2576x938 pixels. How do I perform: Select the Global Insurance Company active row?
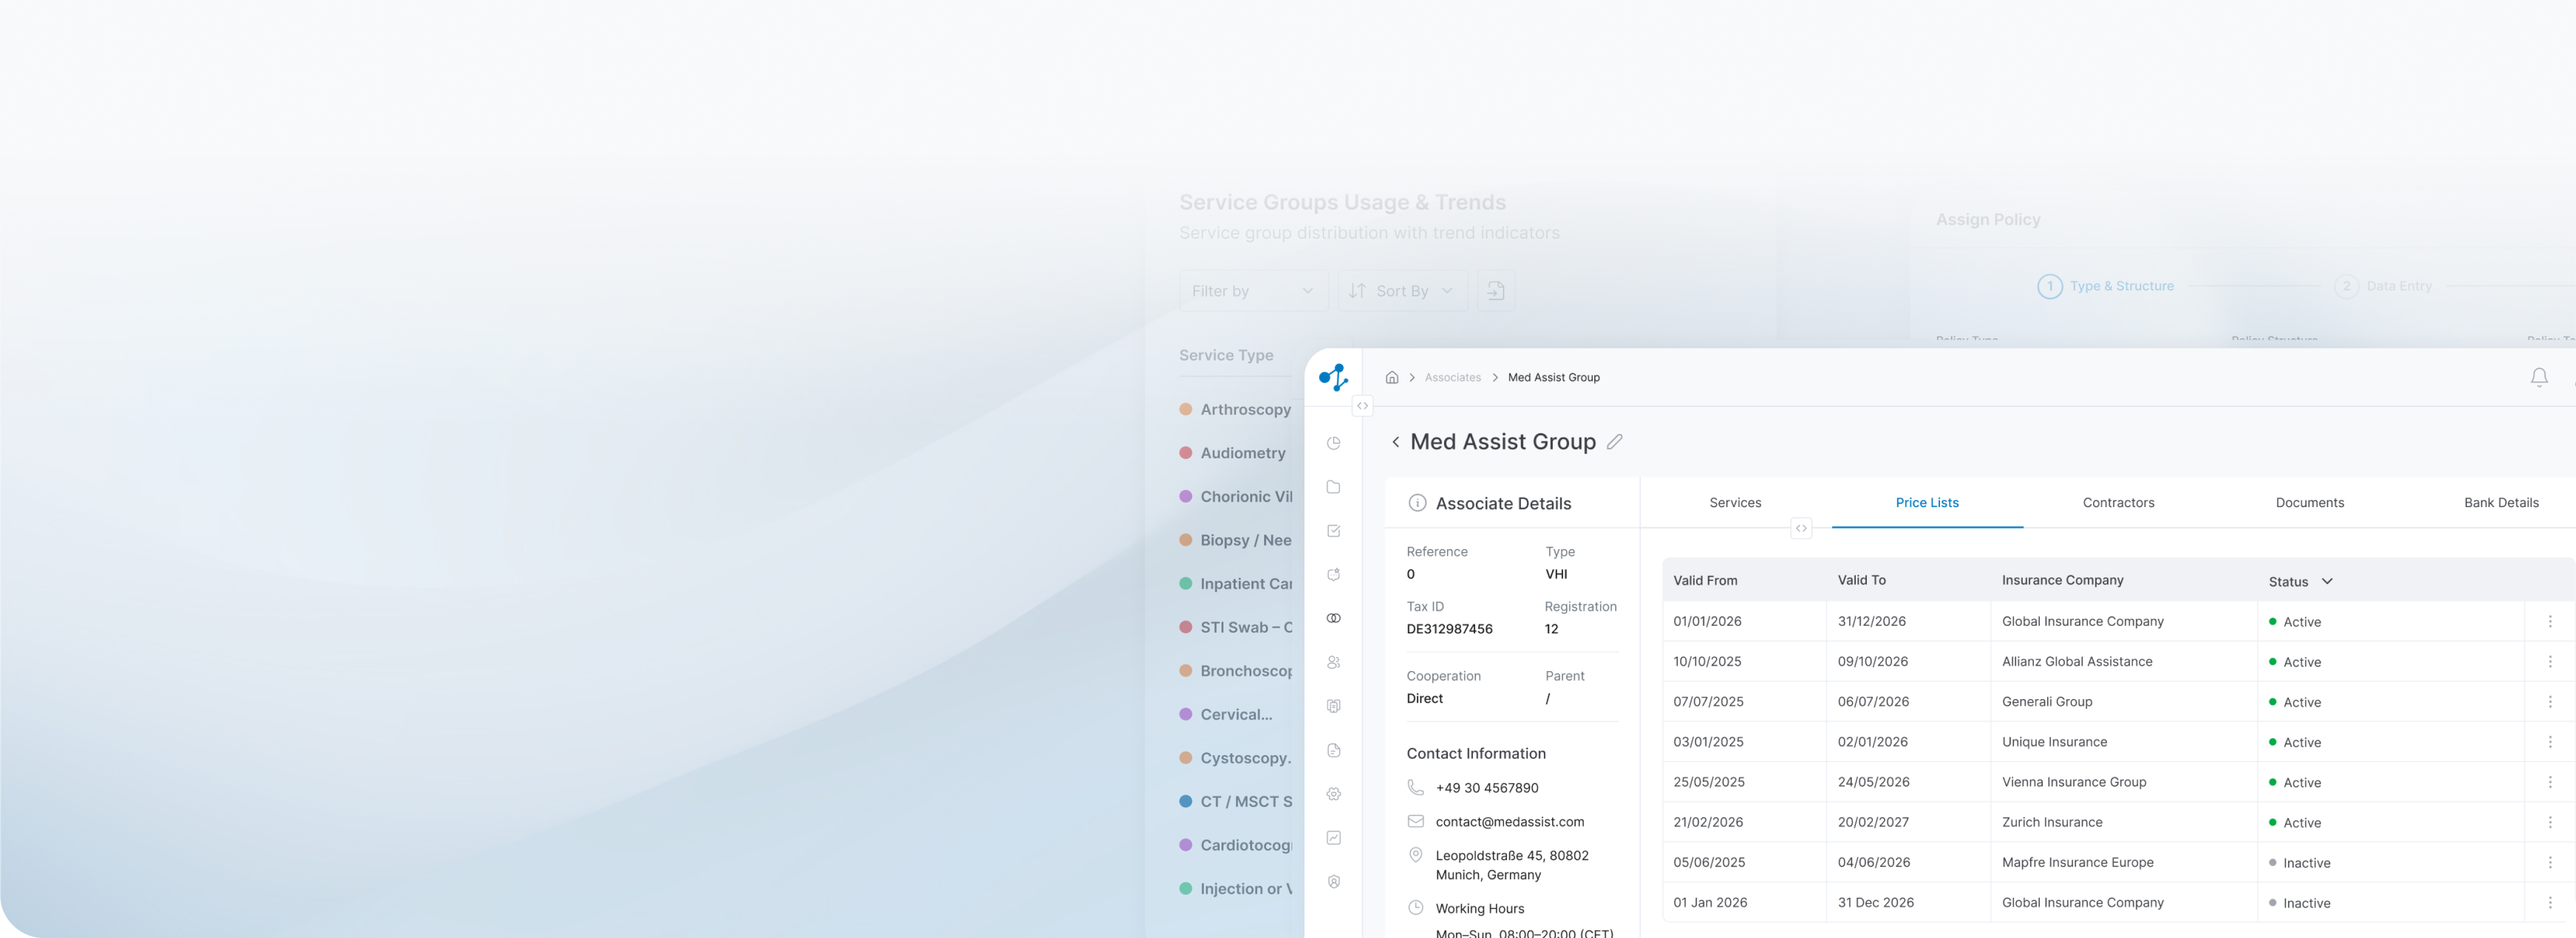click(2117, 621)
